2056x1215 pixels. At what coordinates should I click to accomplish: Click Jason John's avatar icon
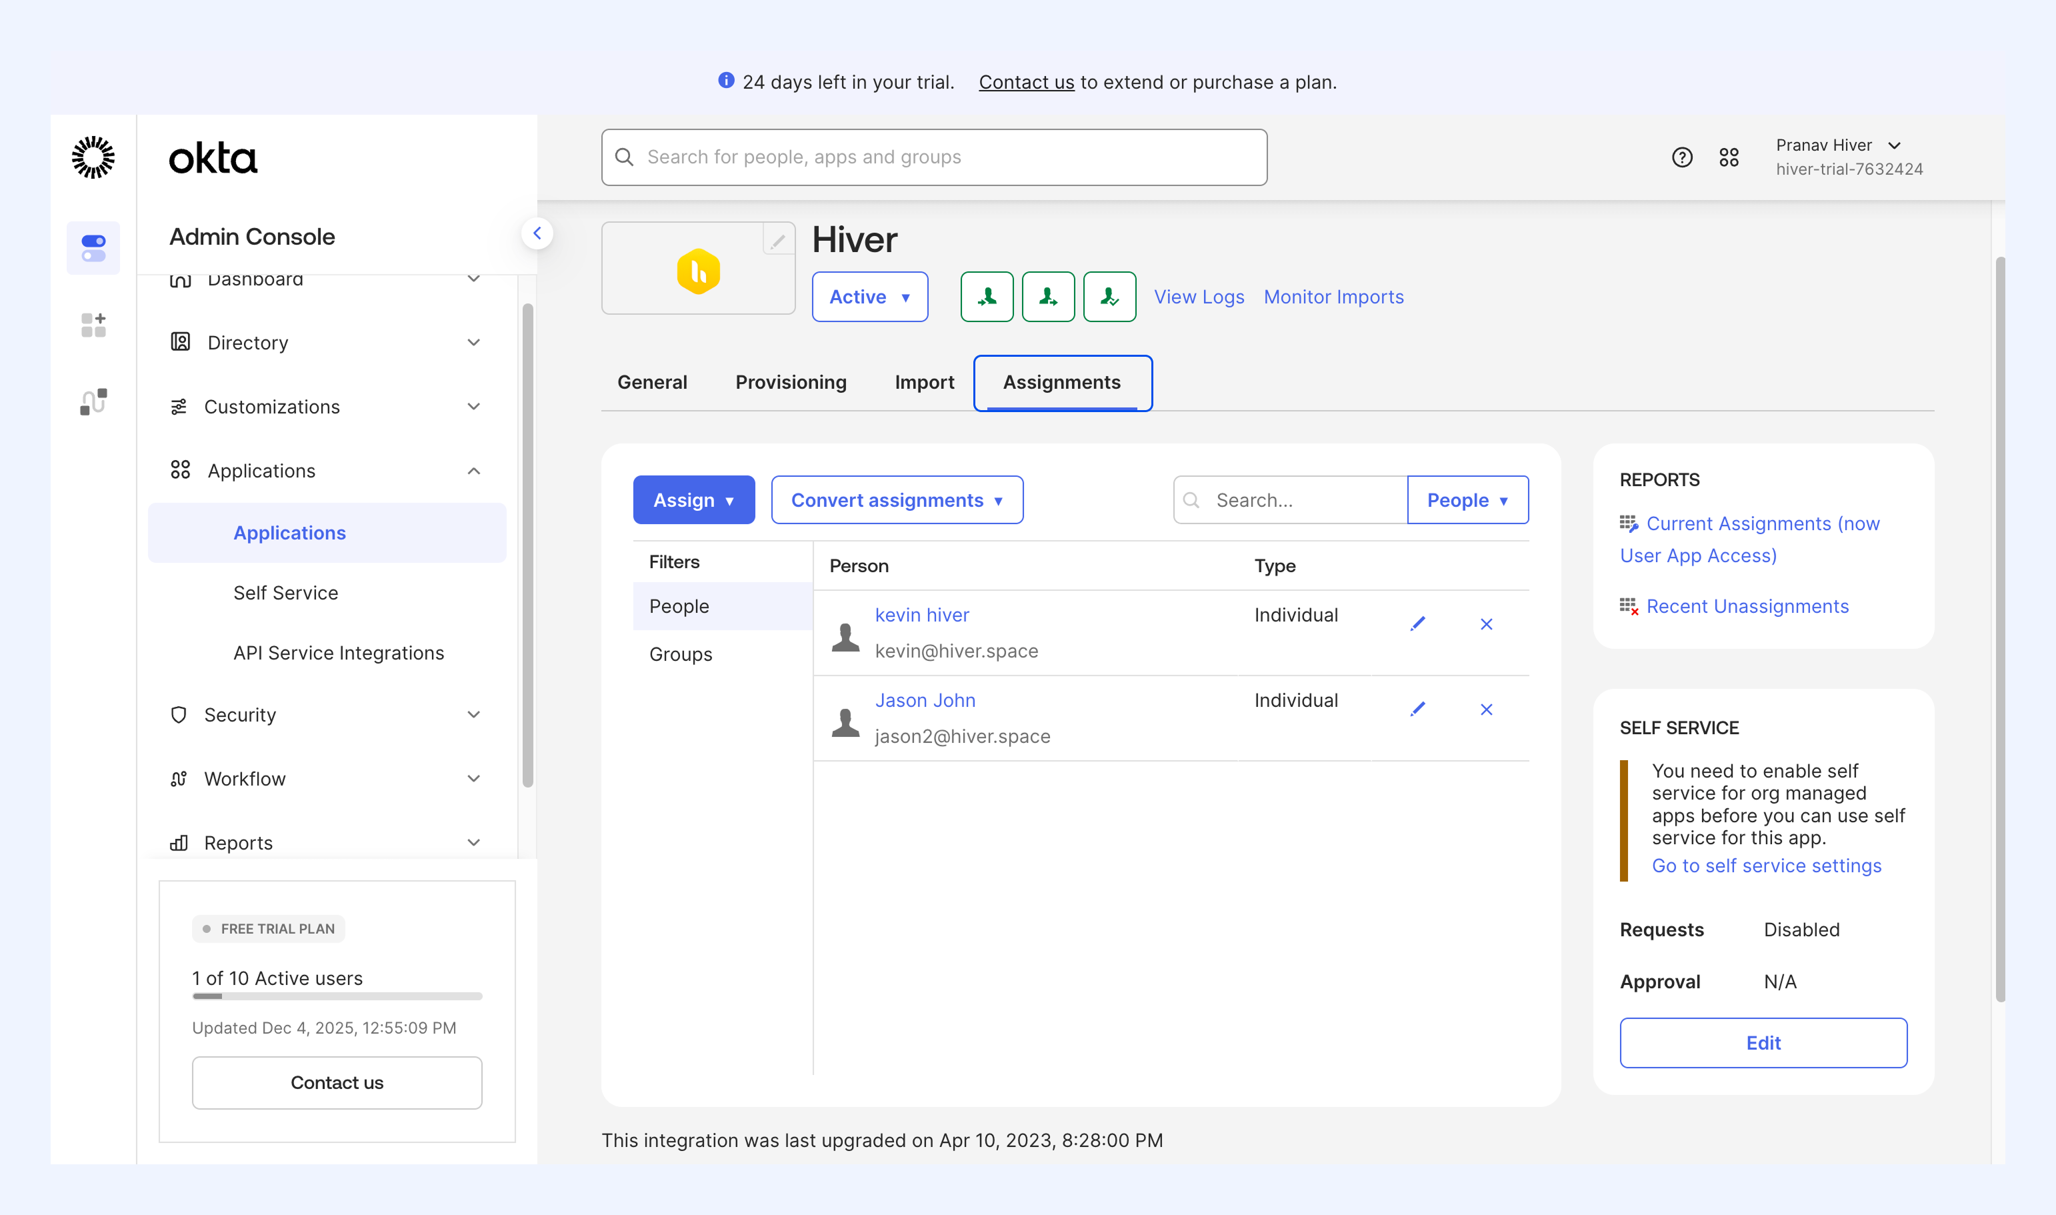click(845, 722)
